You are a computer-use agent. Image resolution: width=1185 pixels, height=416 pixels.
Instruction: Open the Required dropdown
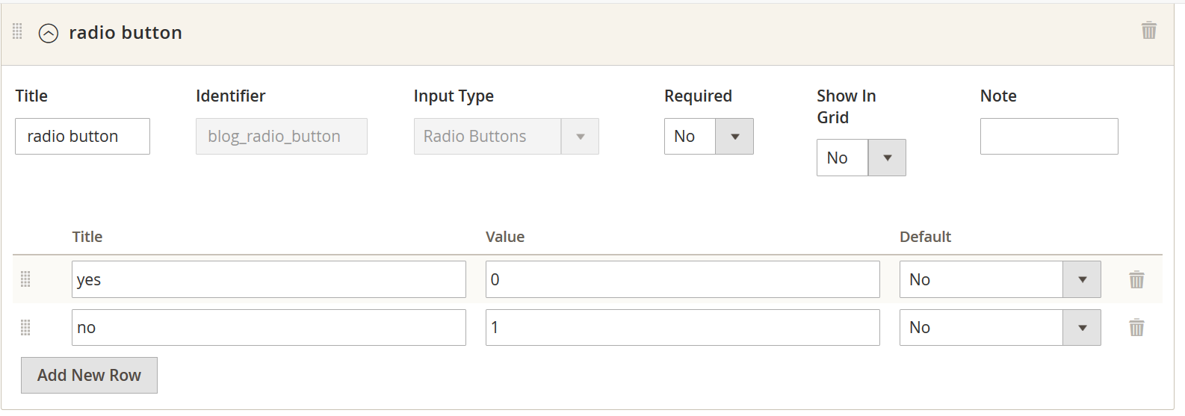pyautogui.click(x=708, y=137)
